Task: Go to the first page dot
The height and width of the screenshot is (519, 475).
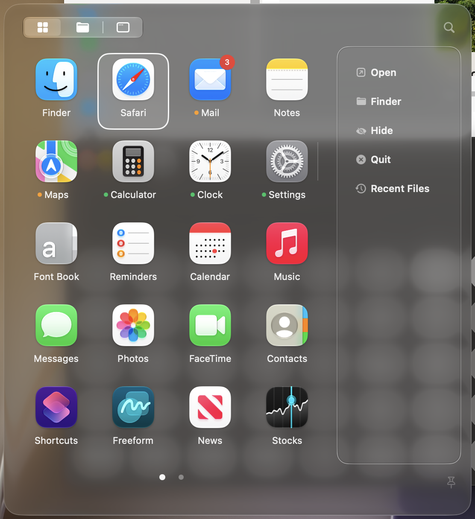Action: click(x=162, y=477)
